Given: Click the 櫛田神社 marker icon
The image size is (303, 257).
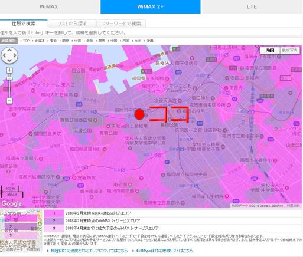Looking at the screenshot, I should click(x=213, y=98).
